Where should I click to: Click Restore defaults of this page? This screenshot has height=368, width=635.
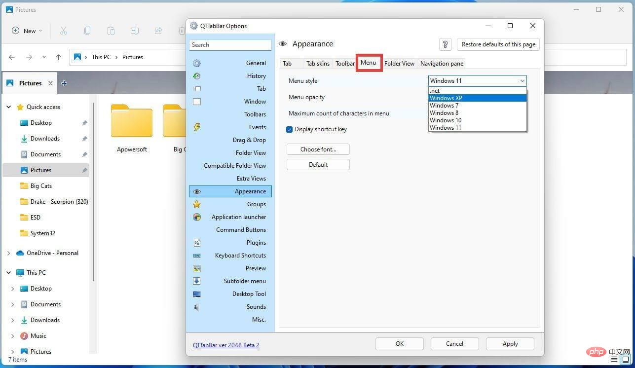498,44
